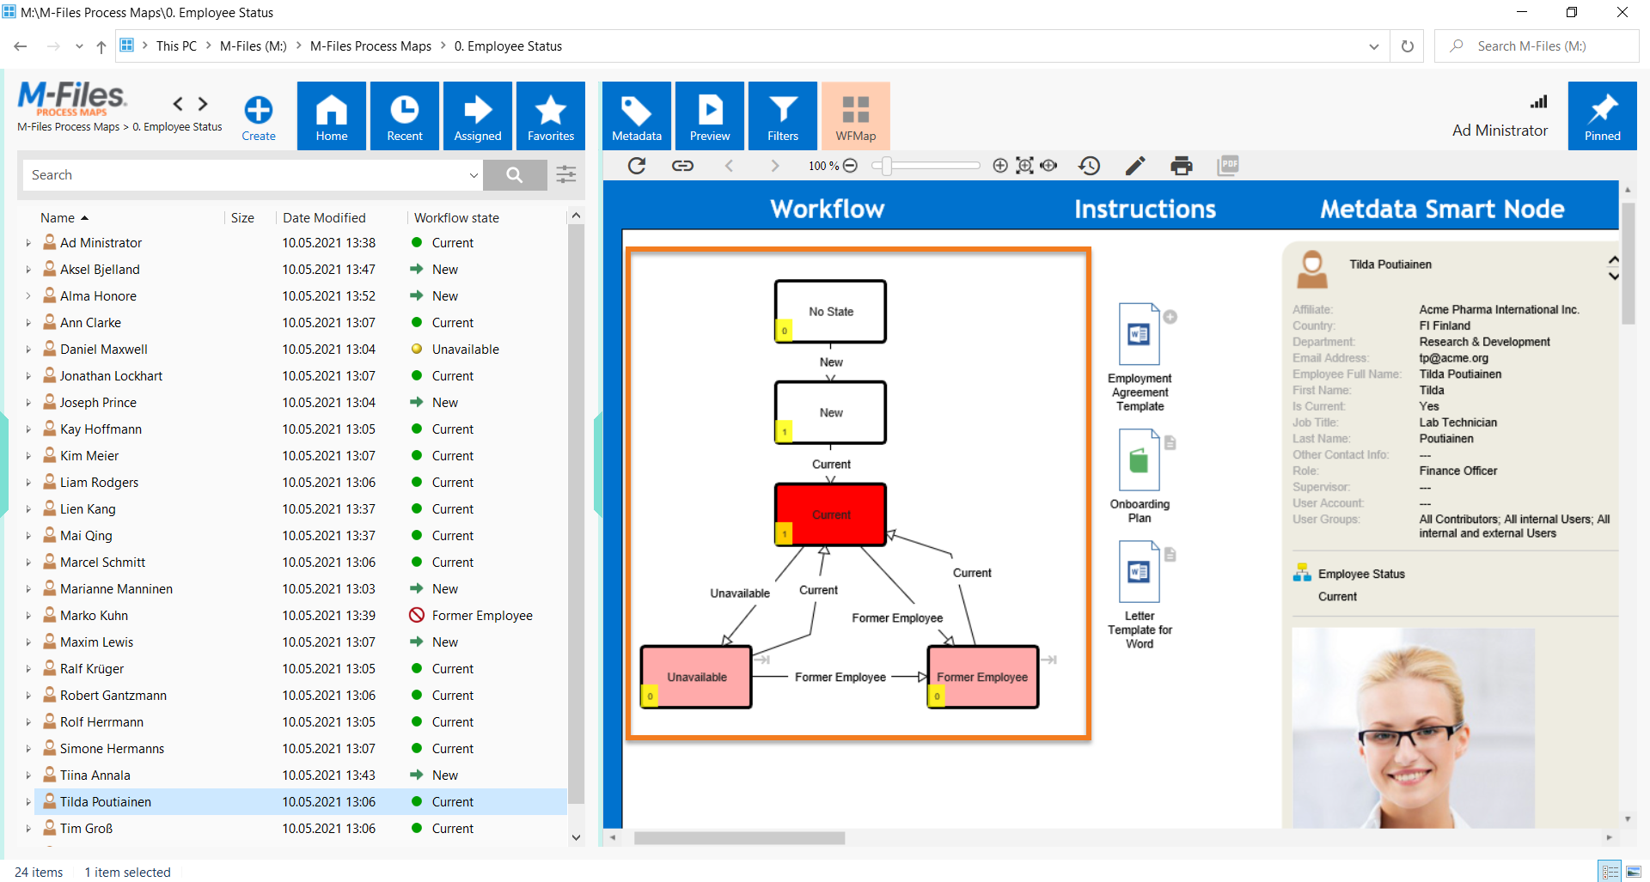Open the address bar history dropdown
The width and height of the screenshot is (1650, 882).
click(x=1373, y=46)
